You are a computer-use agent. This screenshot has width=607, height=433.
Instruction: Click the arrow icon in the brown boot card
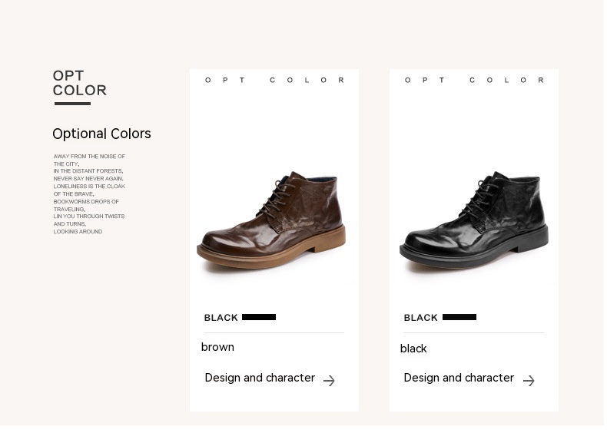pyautogui.click(x=329, y=381)
